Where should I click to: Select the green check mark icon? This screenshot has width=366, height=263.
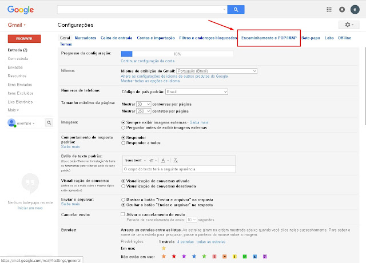245,257
